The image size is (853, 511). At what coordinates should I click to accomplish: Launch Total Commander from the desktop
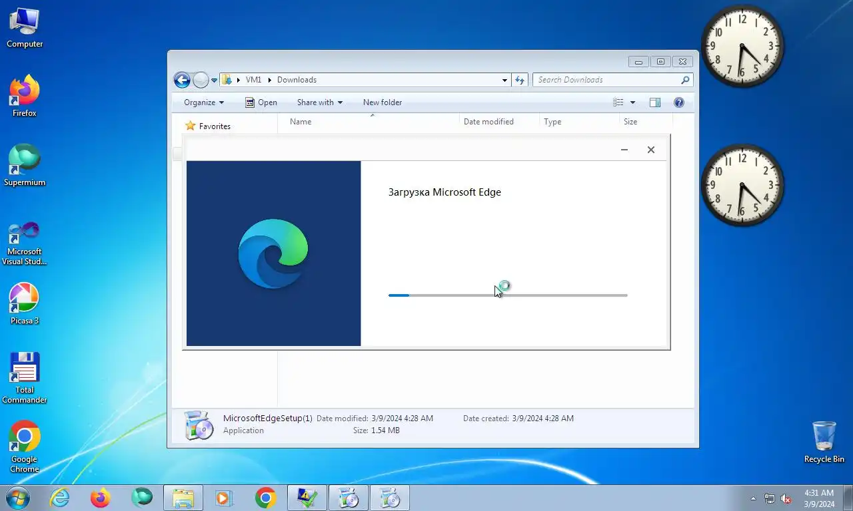[25, 378]
